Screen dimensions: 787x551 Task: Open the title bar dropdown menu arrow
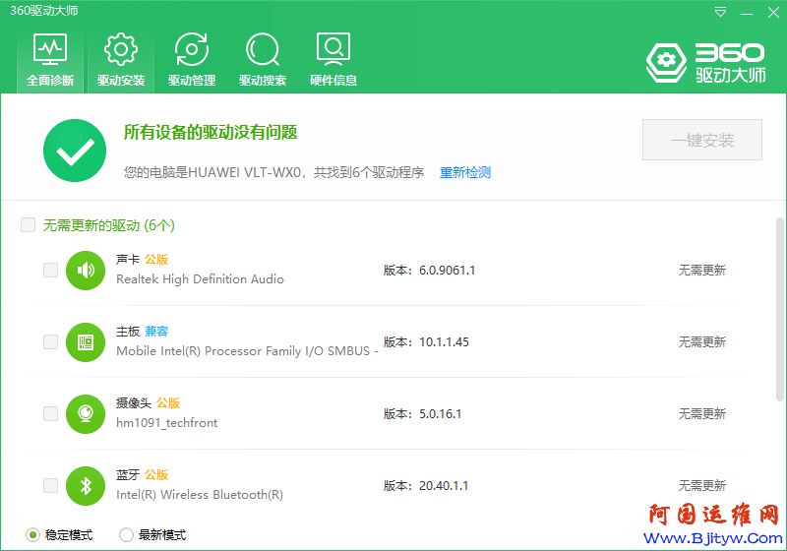tap(721, 12)
